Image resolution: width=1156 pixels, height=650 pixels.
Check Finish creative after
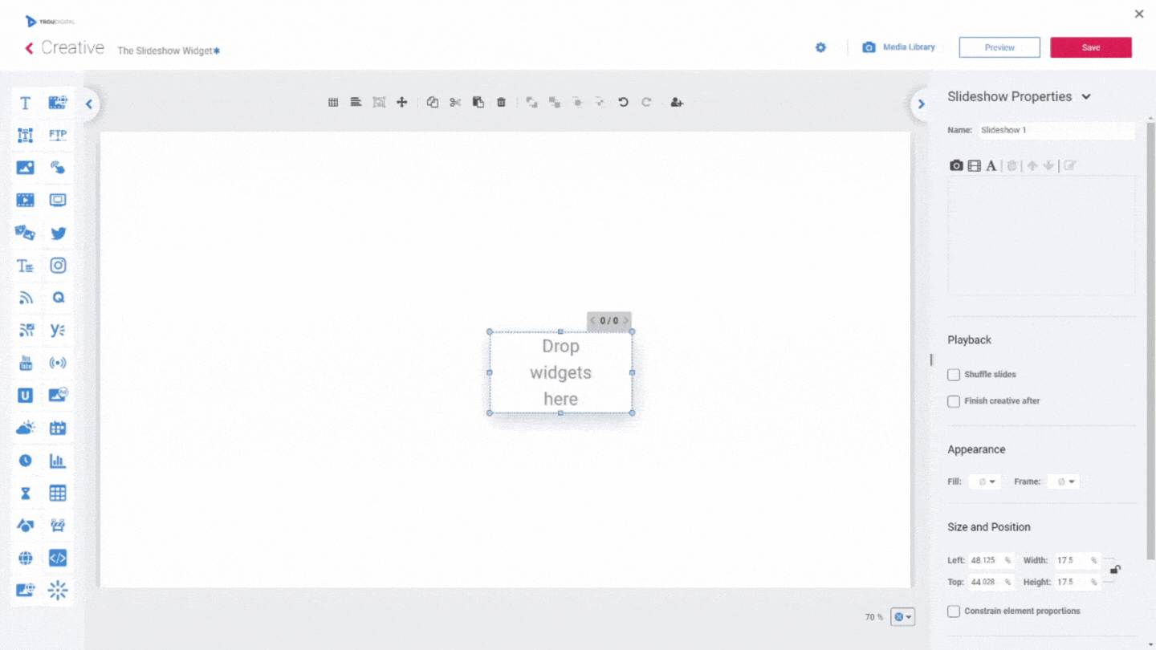pyautogui.click(x=953, y=401)
